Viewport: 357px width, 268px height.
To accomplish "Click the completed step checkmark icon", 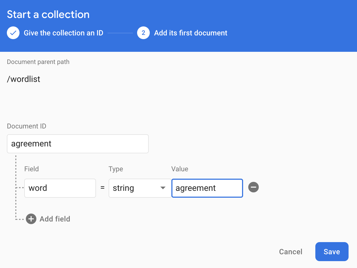I will tap(13, 33).
